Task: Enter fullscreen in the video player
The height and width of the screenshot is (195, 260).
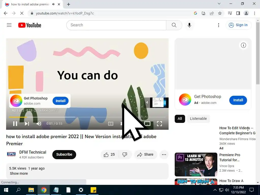Action: (x=159, y=124)
